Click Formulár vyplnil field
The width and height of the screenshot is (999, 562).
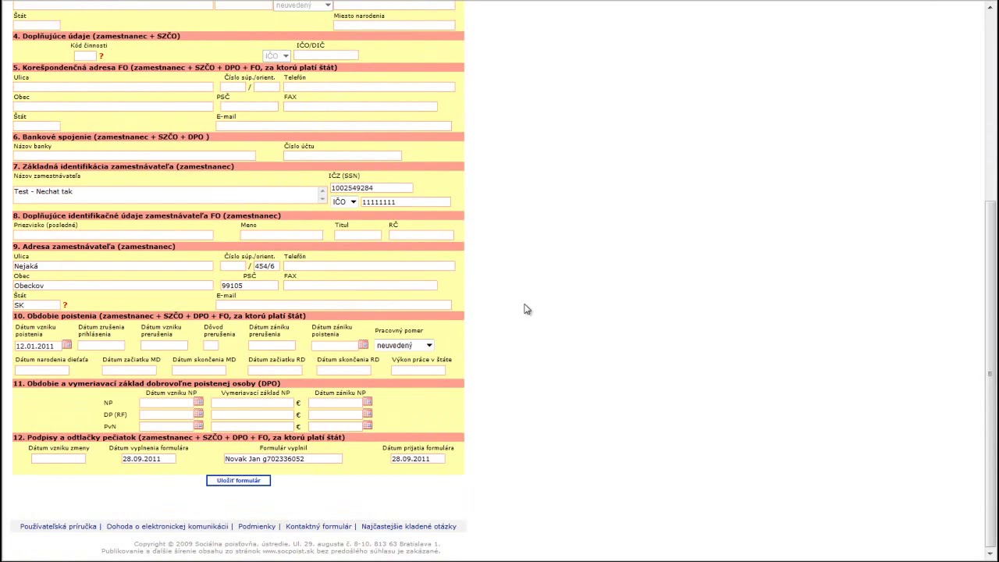coord(283,459)
